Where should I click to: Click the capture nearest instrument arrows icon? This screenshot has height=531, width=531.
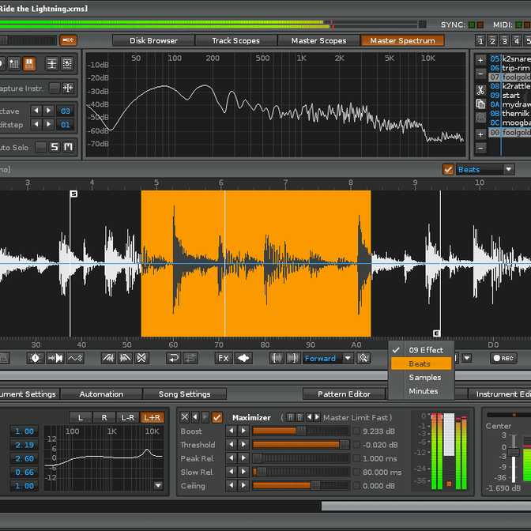[68, 88]
